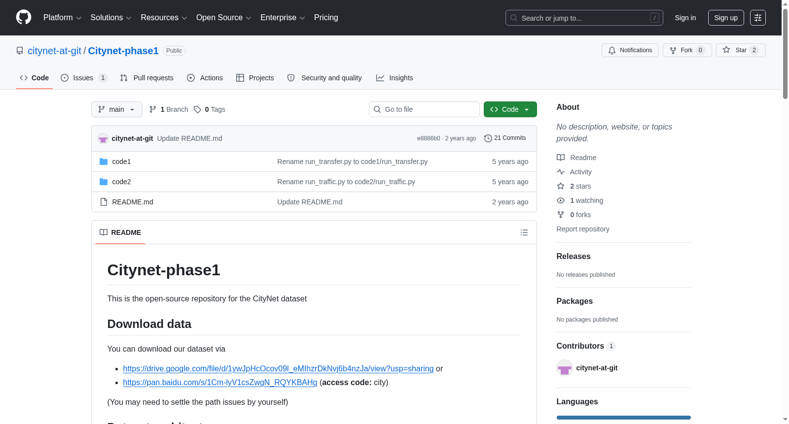Click the tag icon next to Tags
The width and height of the screenshot is (789, 424).
click(197, 109)
